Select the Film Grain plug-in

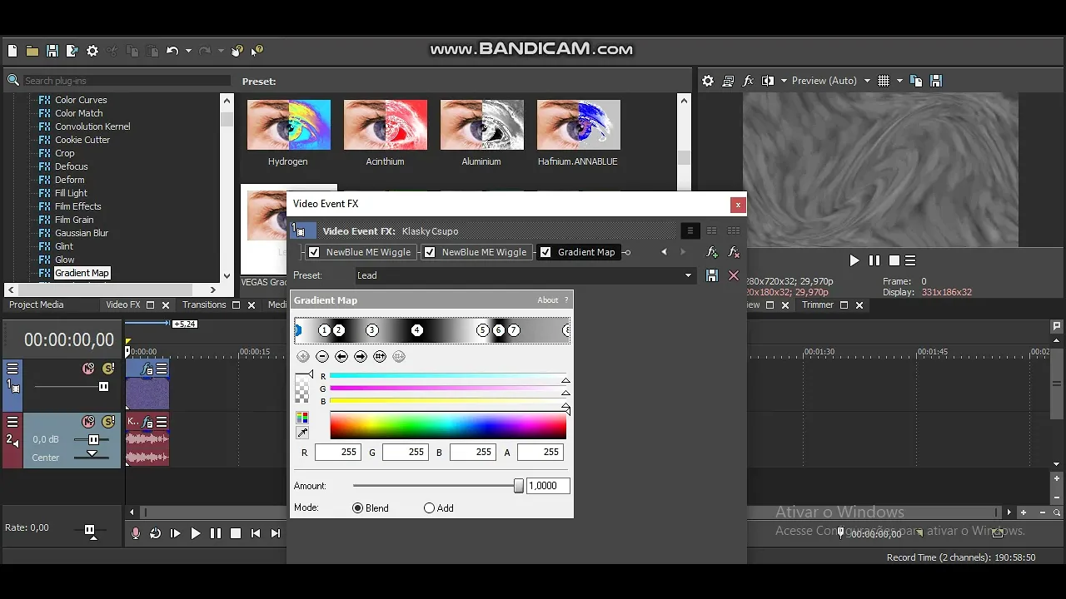coord(74,220)
